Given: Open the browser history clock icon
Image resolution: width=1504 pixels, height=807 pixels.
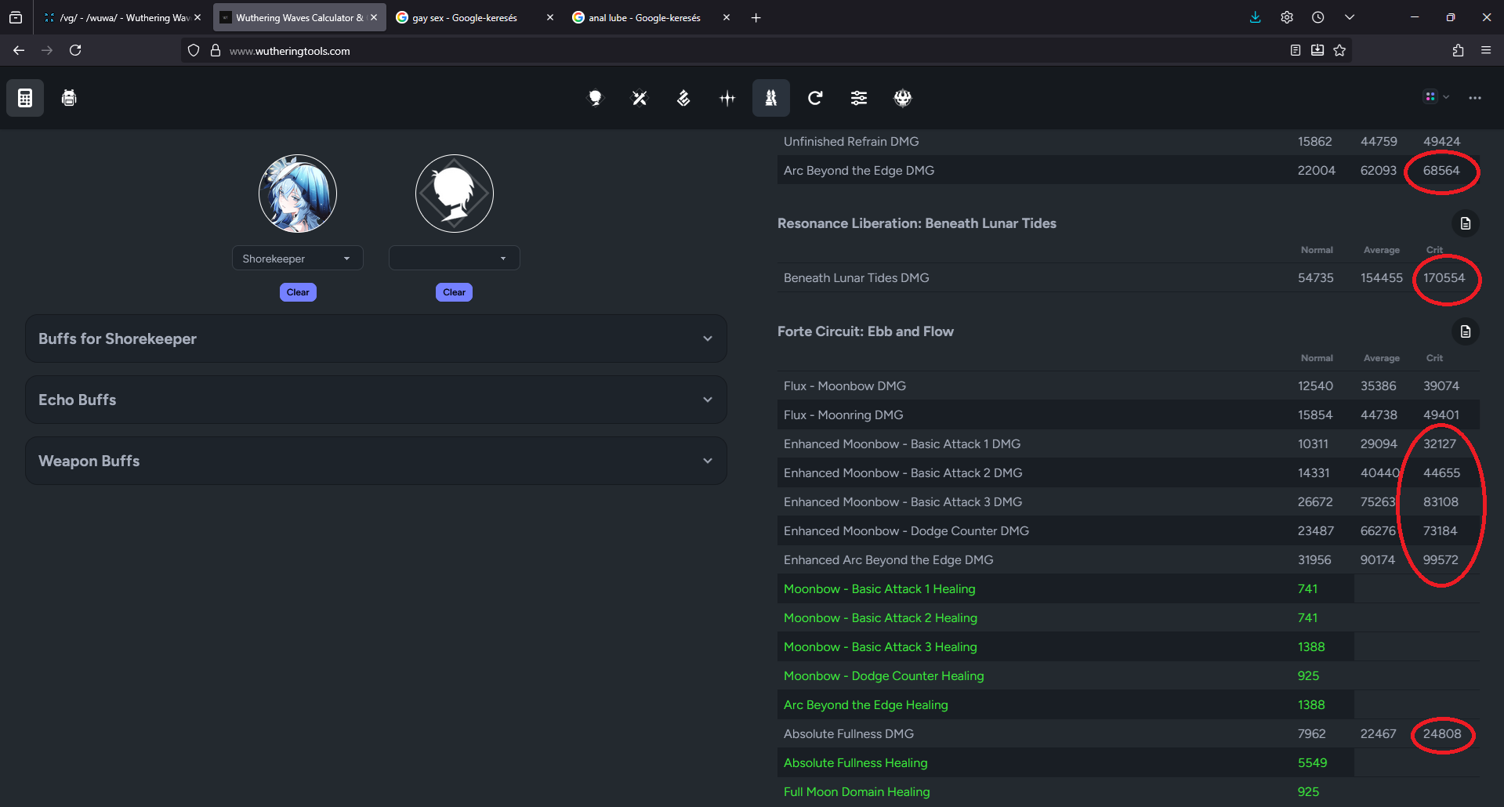Looking at the screenshot, I should tap(1318, 17).
